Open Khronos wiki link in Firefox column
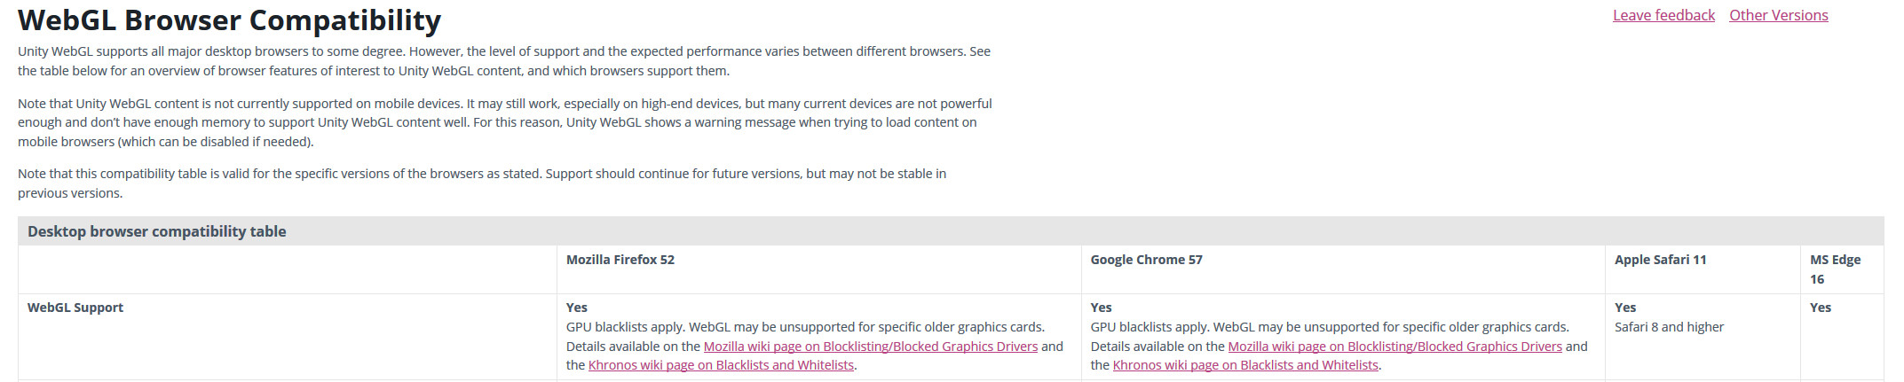Viewport: 1904px width, 382px height. click(x=721, y=365)
